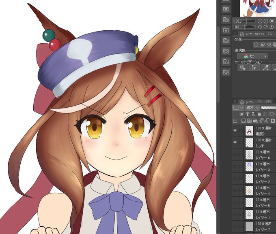Select layer named しっぽ

(259, 146)
